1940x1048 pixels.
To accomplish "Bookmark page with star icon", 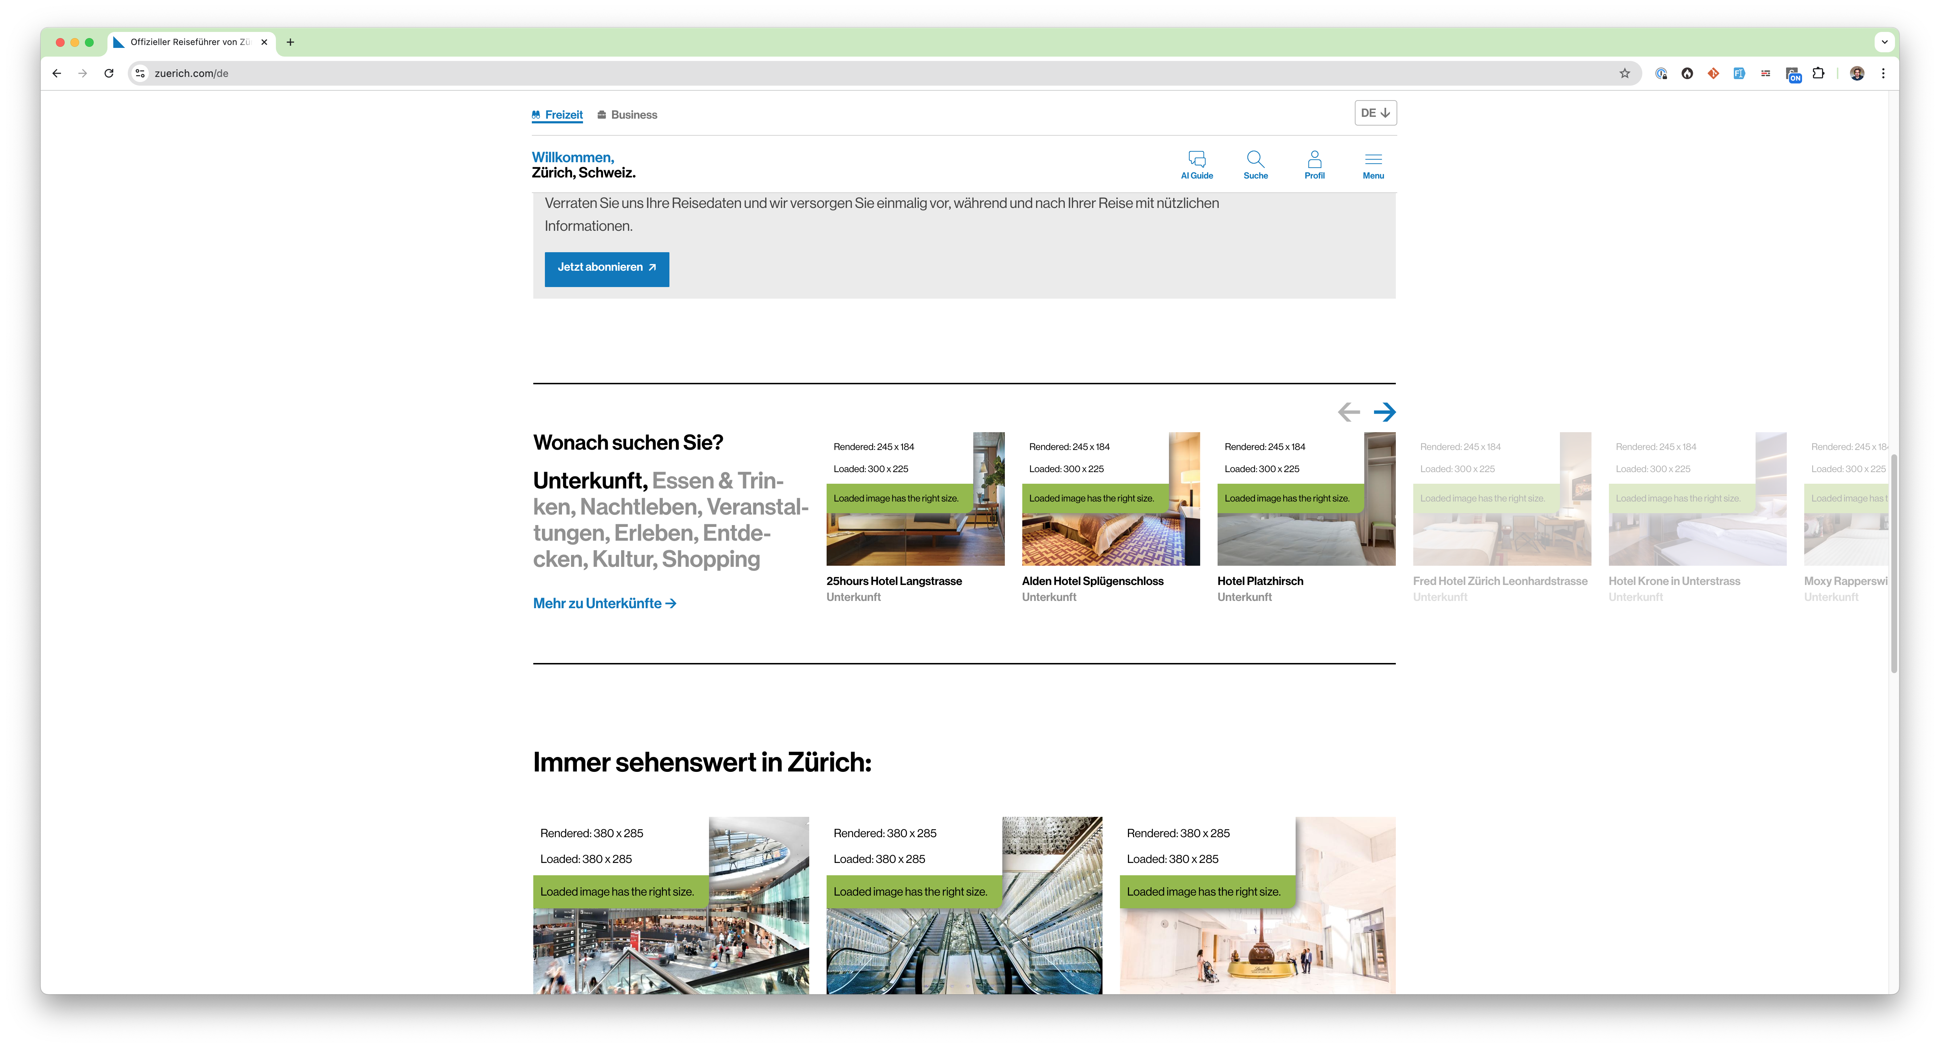I will click(x=1625, y=73).
